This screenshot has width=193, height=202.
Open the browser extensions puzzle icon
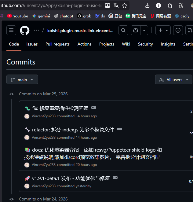(x=170, y=6)
